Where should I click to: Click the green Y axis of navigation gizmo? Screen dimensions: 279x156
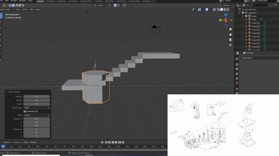(x=221, y=20)
